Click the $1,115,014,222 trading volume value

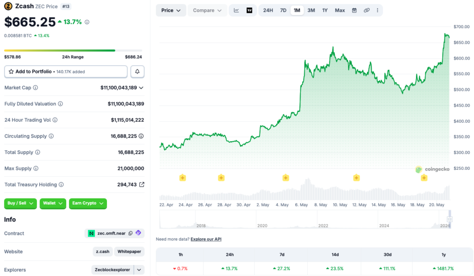pos(127,120)
